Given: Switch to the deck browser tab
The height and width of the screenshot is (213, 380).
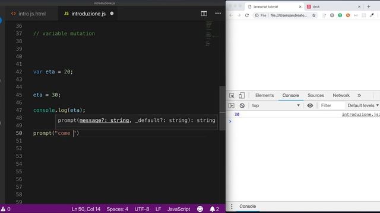Looking at the screenshot, I should (333, 7).
